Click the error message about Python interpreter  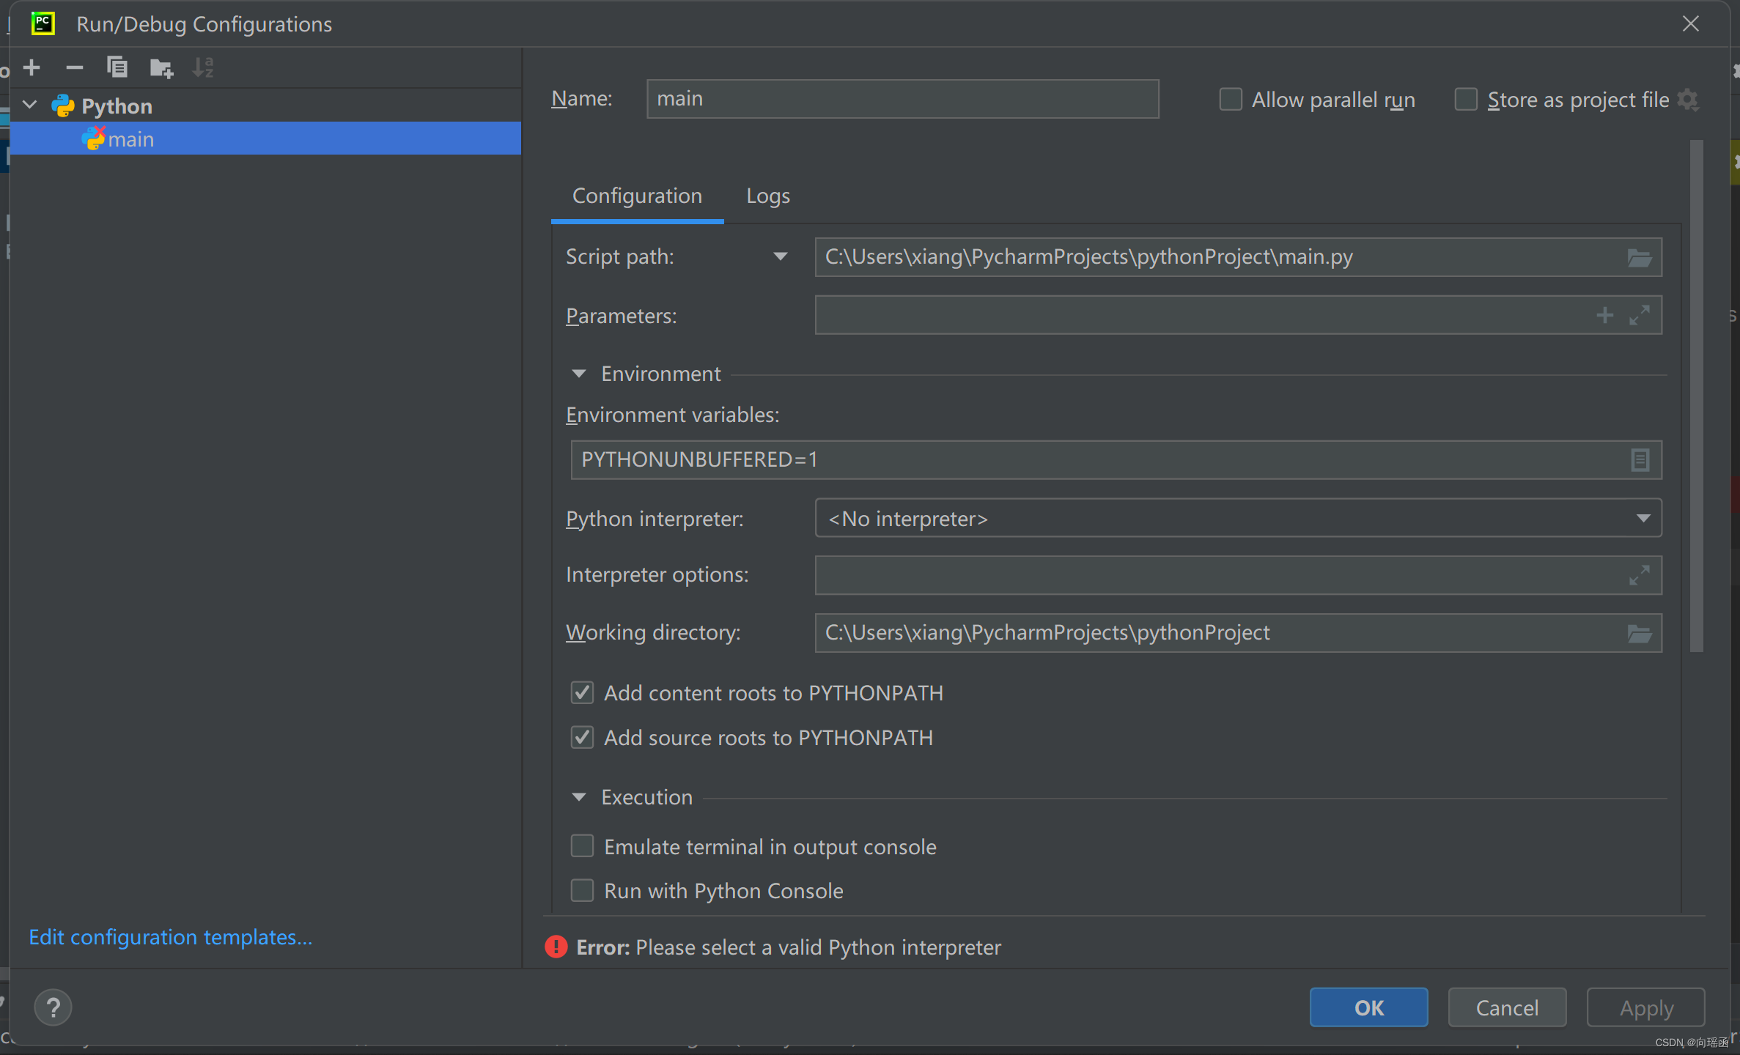click(x=788, y=947)
